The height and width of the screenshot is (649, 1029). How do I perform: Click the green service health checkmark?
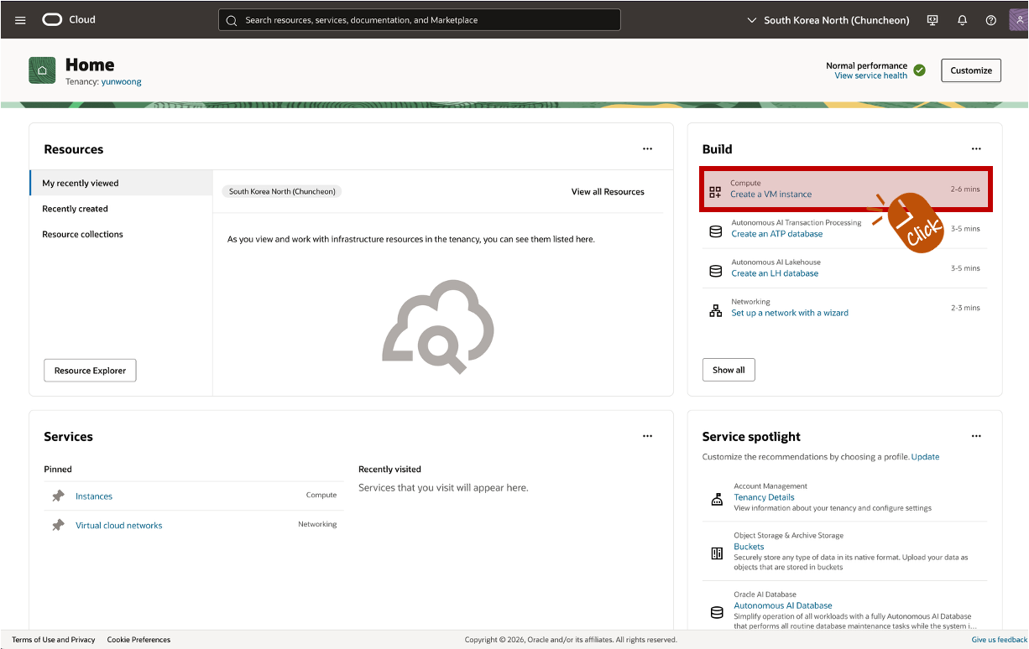coord(920,70)
